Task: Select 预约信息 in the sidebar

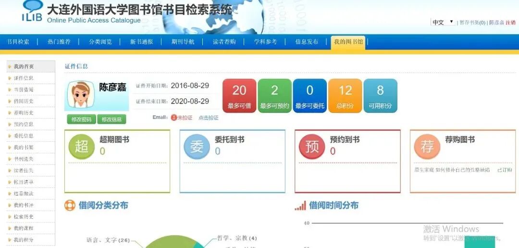Action: pos(31,124)
